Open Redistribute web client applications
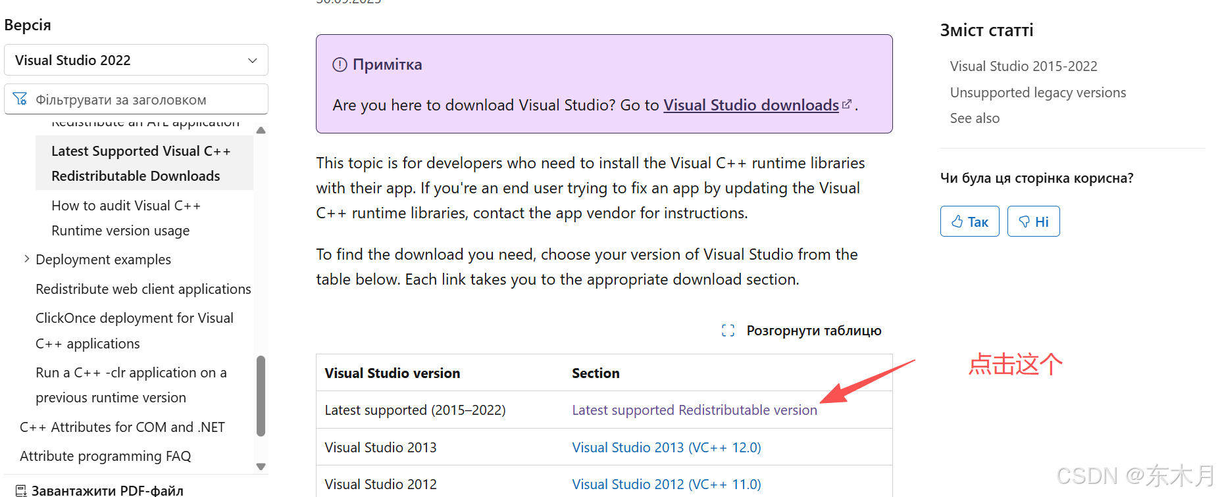Viewport: 1220px width, 497px height. click(x=143, y=289)
